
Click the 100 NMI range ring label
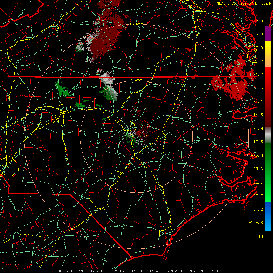[x=136, y=24]
